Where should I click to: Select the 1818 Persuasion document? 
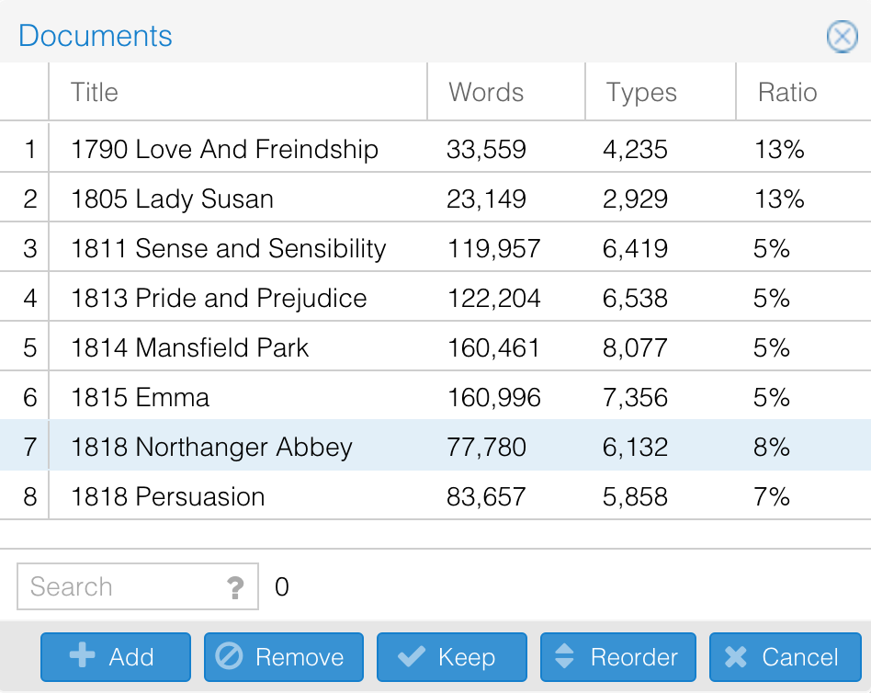tap(167, 497)
